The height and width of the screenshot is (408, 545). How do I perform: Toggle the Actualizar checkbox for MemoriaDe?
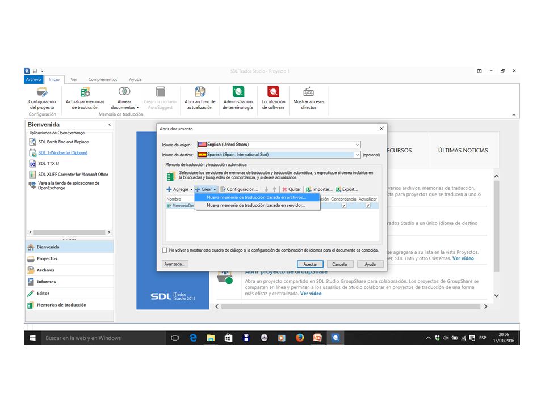tap(368, 206)
